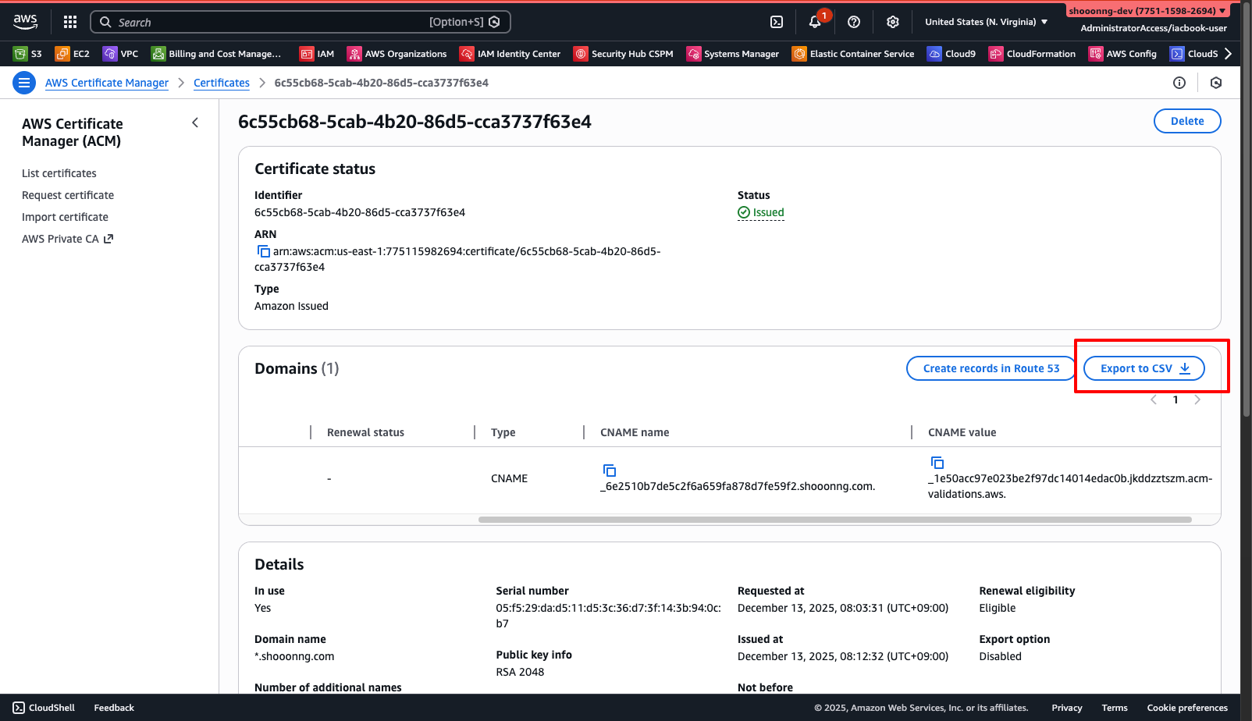Open the help question mark menu
The image size is (1252, 721).
(854, 22)
